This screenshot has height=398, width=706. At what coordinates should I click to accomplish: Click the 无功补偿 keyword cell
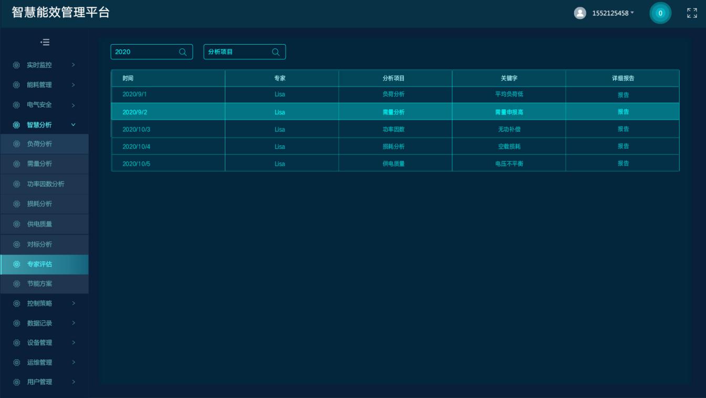pyautogui.click(x=509, y=129)
